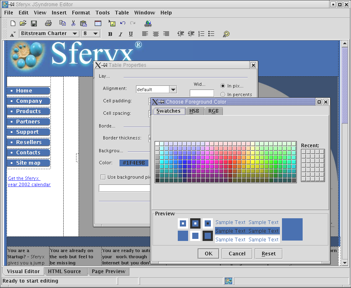Toggle bold formatting with the B icon

110,34
